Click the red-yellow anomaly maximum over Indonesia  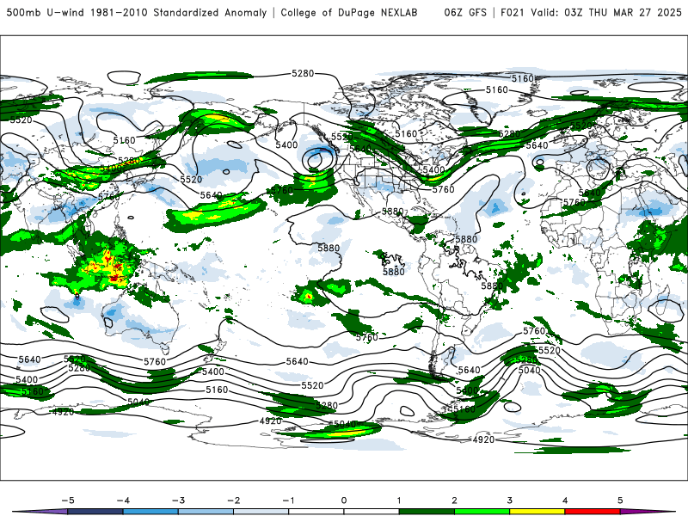[x=110, y=267]
